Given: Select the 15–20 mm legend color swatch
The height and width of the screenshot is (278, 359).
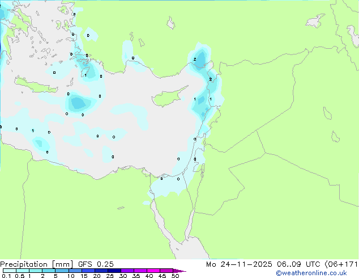Looking at the screenshot, I should [88, 271].
